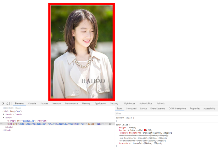Click the 'body .size' selector text

(x=122, y=125)
